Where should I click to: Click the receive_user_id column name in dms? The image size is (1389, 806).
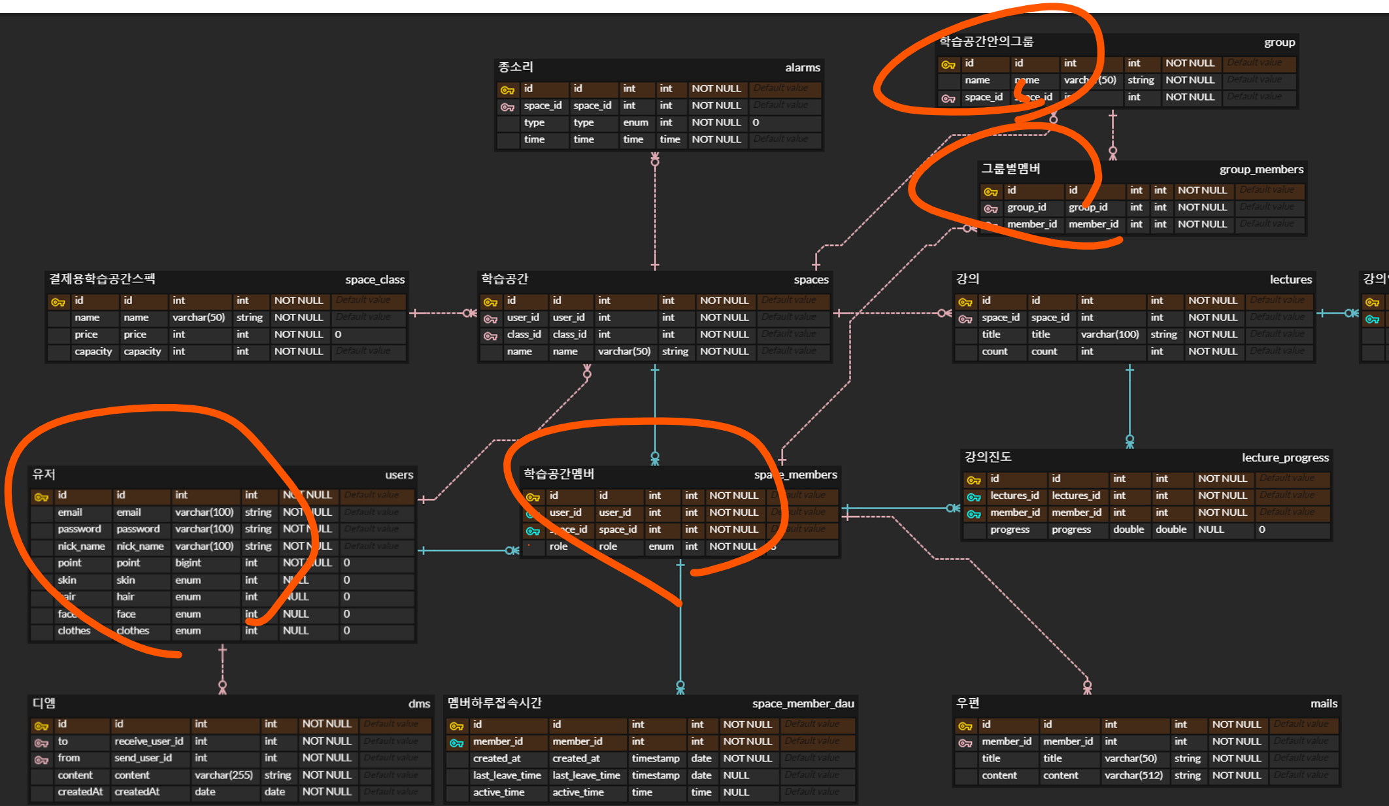pos(149,741)
